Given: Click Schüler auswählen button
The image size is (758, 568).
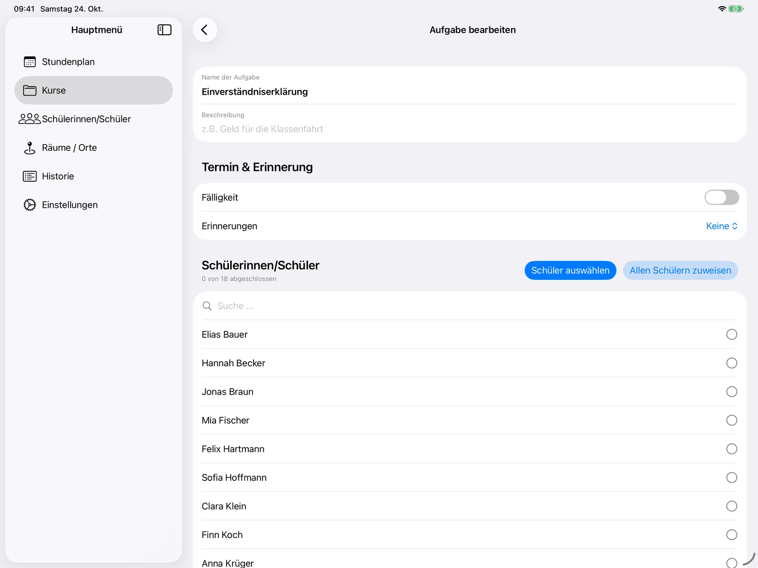Looking at the screenshot, I should [x=570, y=270].
